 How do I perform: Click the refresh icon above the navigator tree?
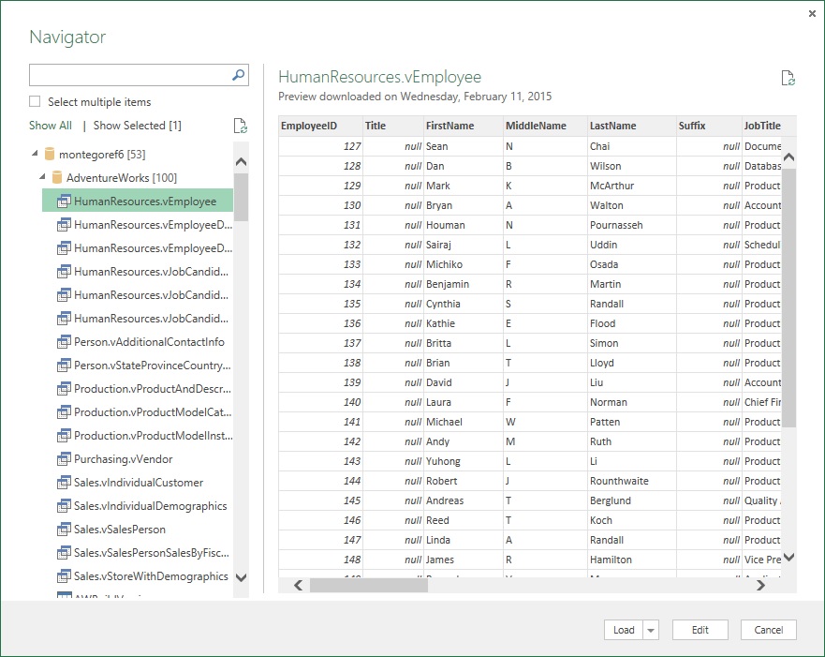pyautogui.click(x=242, y=125)
